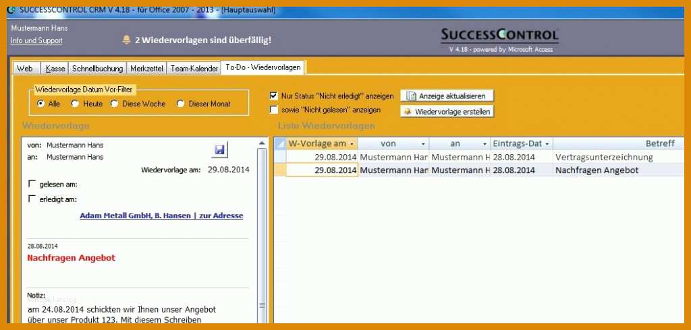Click the scroll up arrow of the Wiedervorlage panel
Screen dimensions: 691x330
[x=262, y=143]
